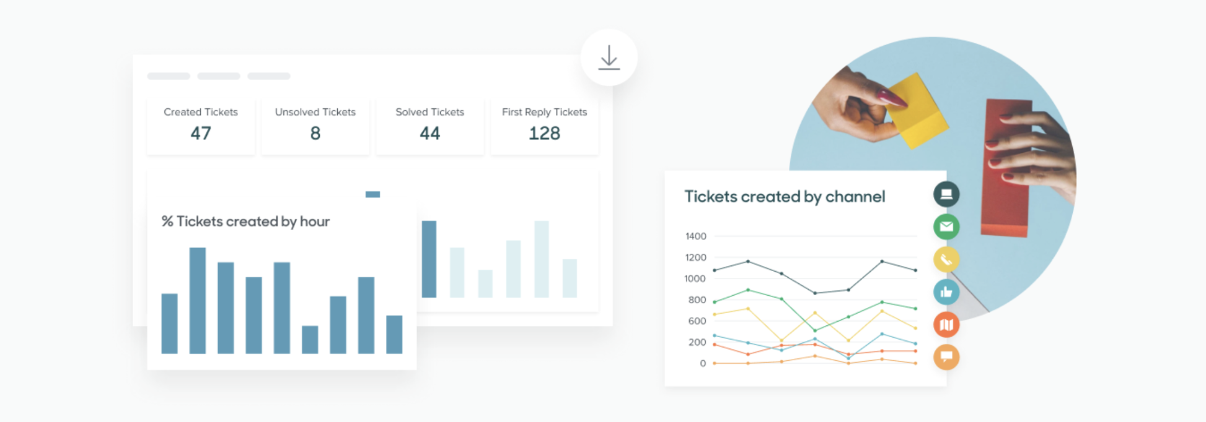Select the yellow phone channel icon
Viewport: 1206px width, 422px height.
pyautogui.click(x=946, y=259)
